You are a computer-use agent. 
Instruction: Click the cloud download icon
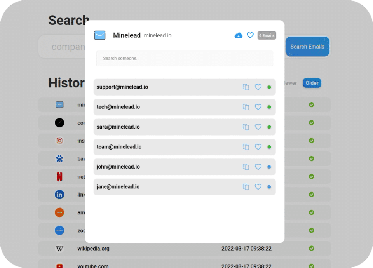(239, 35)
